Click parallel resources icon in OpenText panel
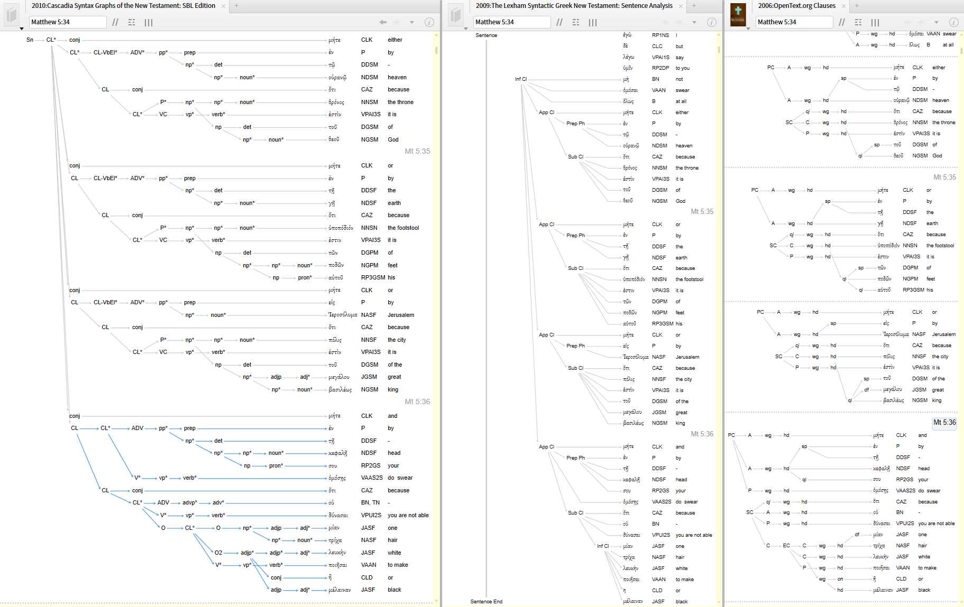964x607 pixels. pos(842,22)
